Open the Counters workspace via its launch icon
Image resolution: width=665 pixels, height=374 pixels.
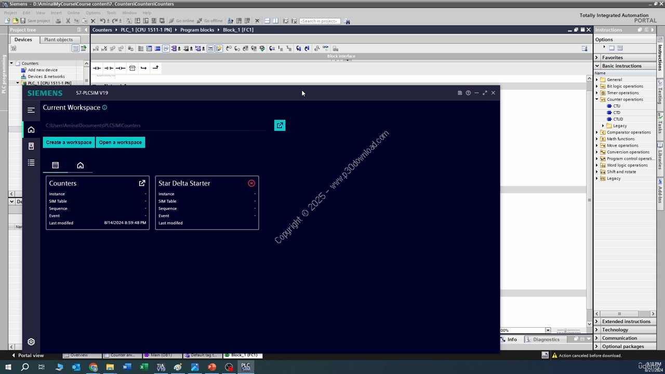pos(142,183)
